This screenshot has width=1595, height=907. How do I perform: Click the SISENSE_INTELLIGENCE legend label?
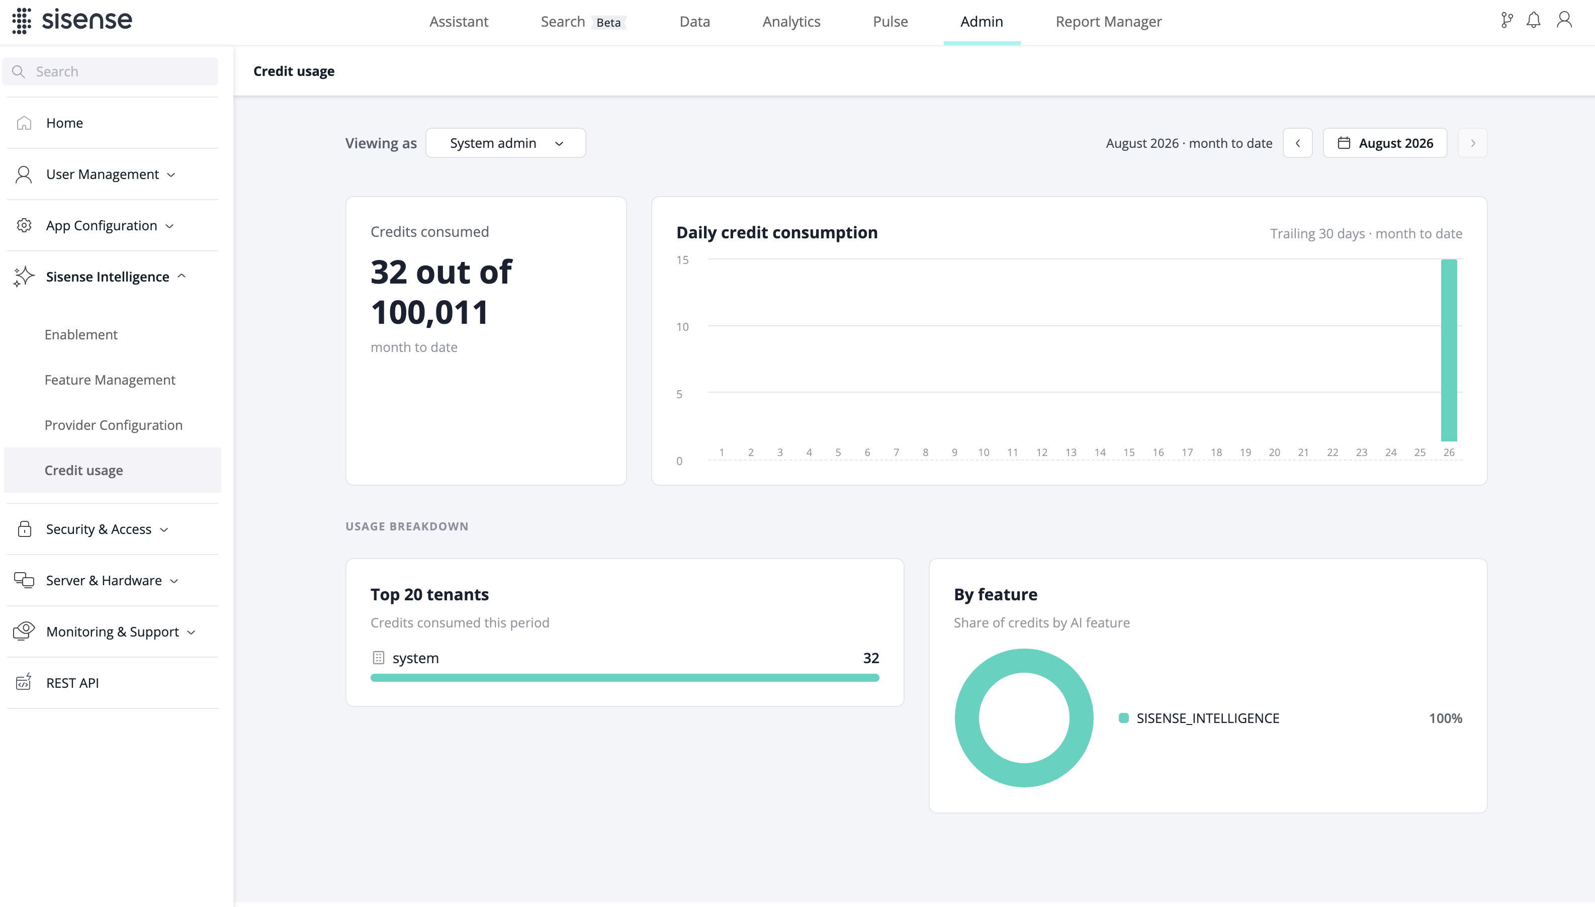[1207, 718]
